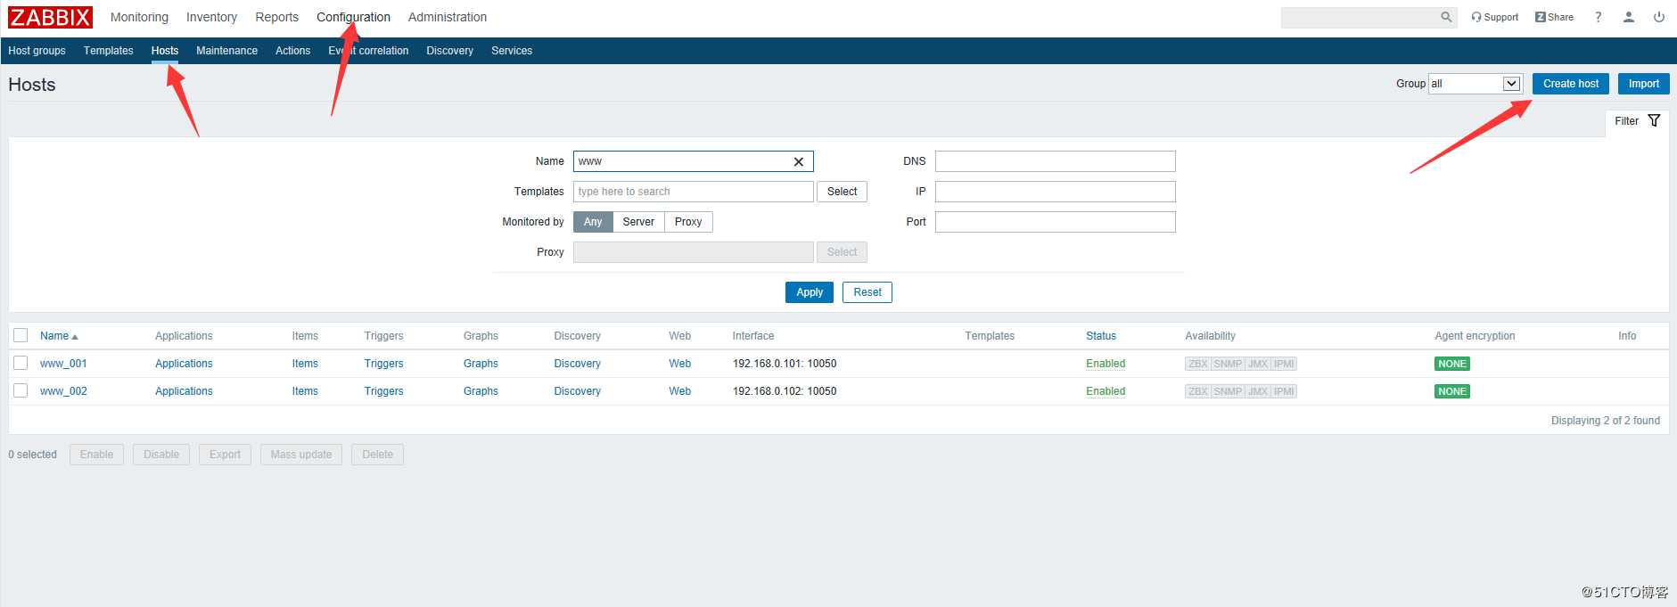
Task: Click Displaying 2 of 2 found
Action: 1605,421
